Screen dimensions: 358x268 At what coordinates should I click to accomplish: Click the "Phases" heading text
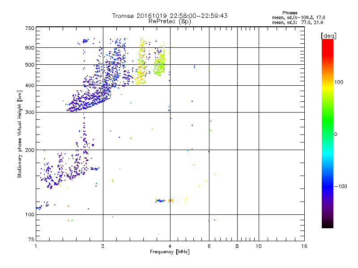click(290, 13)
